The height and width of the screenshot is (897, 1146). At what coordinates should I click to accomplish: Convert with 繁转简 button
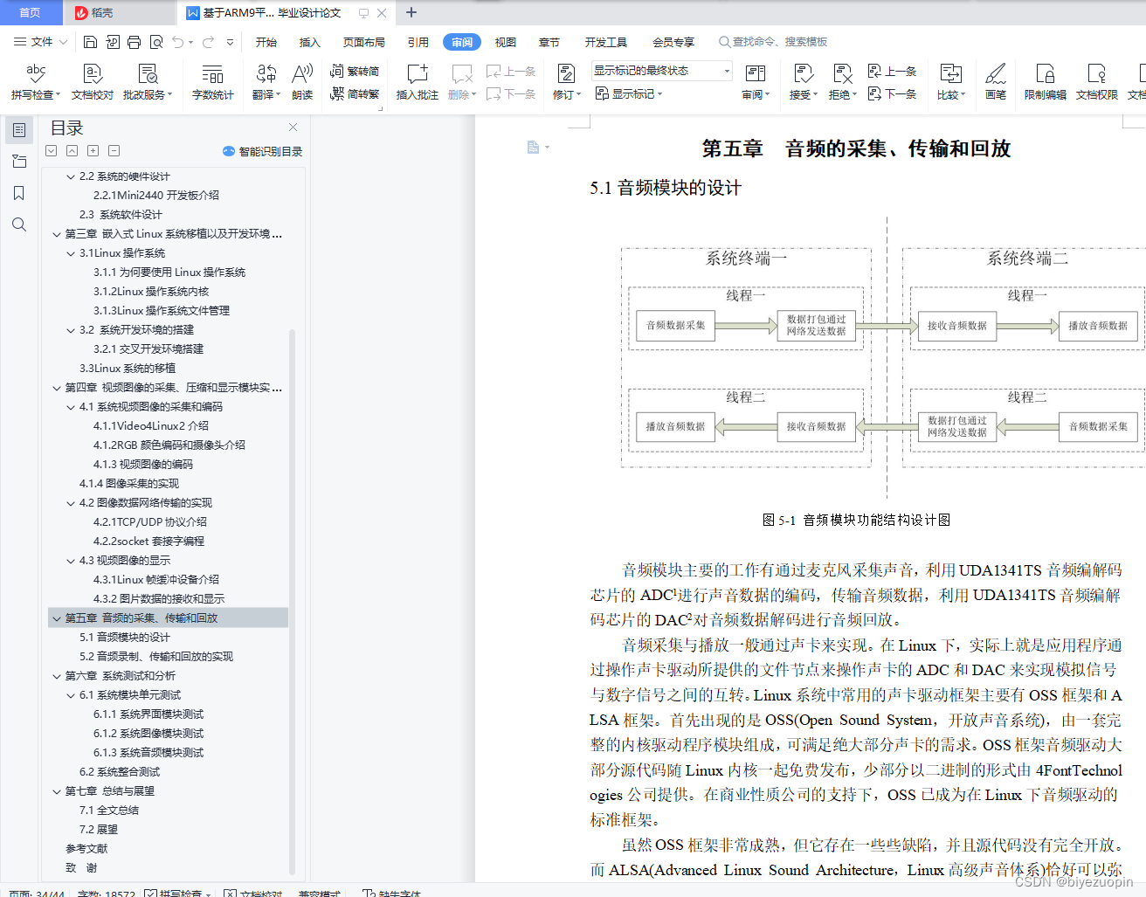(x=355, y=71)
